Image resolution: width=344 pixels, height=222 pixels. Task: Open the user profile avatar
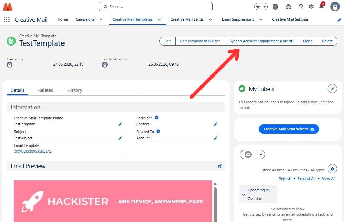tap(335, 7)
